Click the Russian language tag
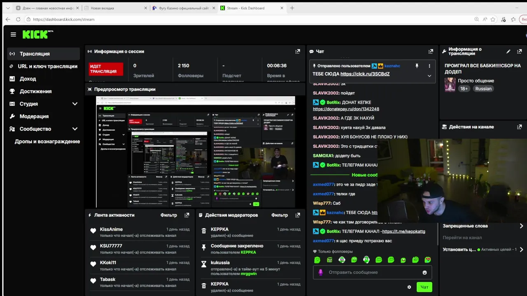The width and height of the screenshot is (527, 296). tap(483, 89)
